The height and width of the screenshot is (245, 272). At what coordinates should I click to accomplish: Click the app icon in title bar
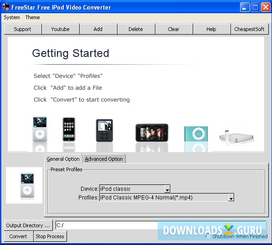click(x=6, y=7)
